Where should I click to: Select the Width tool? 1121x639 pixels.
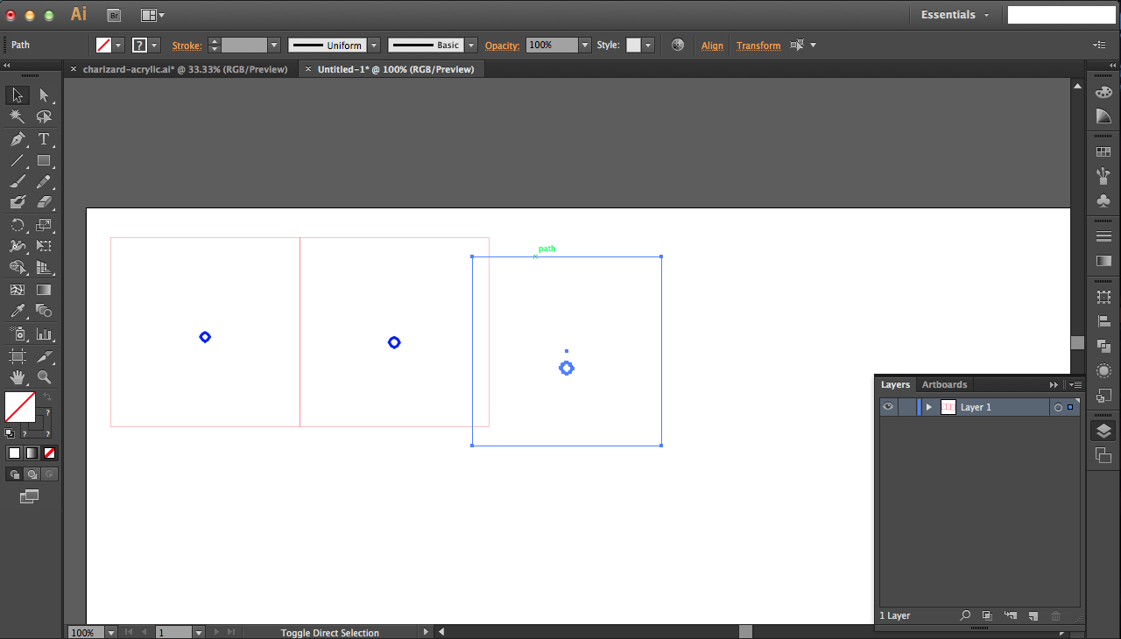(x=18, y=247)
